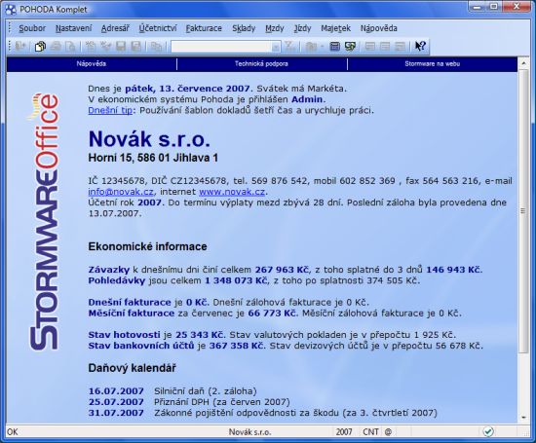
Task: Click the green checkmark icon in status bar
Action: (x=488, y=431)
